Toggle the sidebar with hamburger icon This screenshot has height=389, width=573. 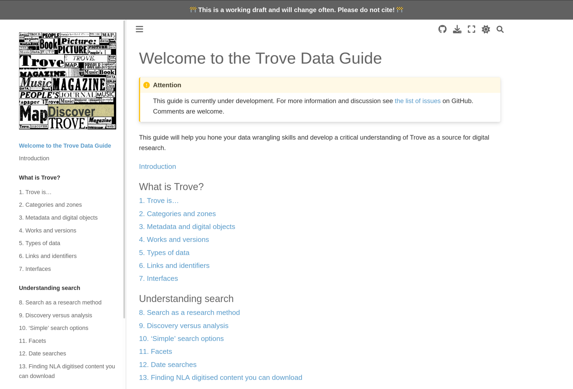pyautogui.click(x=139, y=29)
